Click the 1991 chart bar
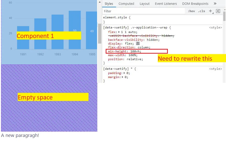This screenshot has width=226, height=144. (23, 38)
